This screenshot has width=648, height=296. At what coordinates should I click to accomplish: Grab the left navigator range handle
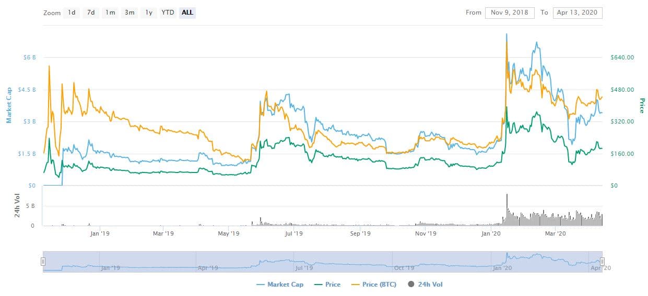pos(43,262)
